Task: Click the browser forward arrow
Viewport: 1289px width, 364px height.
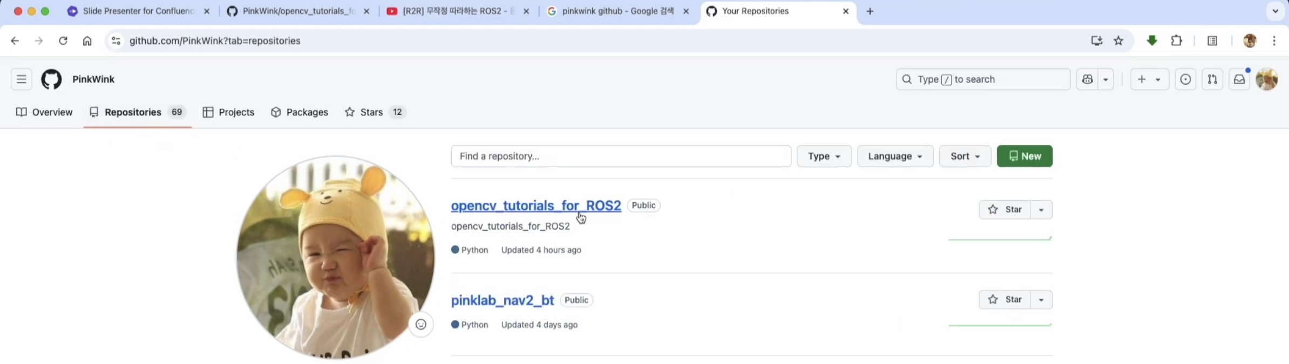Action: (x=38, y=41)
